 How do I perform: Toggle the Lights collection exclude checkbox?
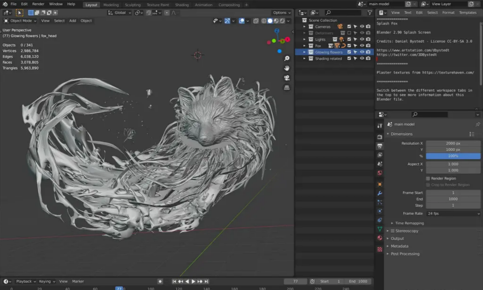(x=349, y=39)
